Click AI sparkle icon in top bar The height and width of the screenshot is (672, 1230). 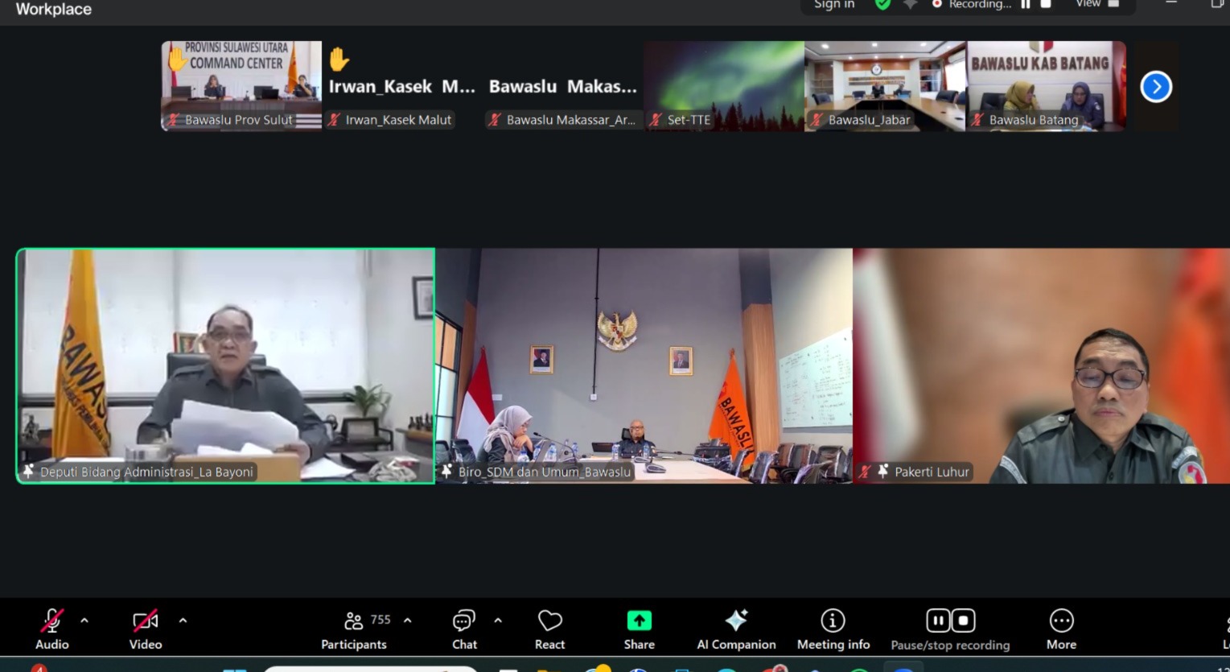[x=911, y=4]
